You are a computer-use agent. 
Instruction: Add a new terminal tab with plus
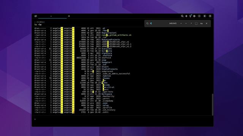(x=69, y=16)
